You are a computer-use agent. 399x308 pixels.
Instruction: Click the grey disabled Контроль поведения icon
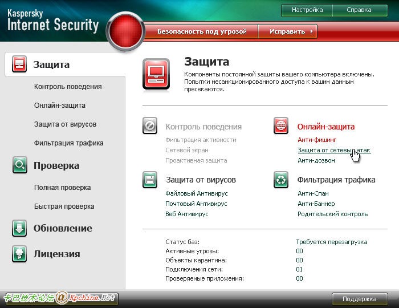pyautogui.click(x=149, y=125)
